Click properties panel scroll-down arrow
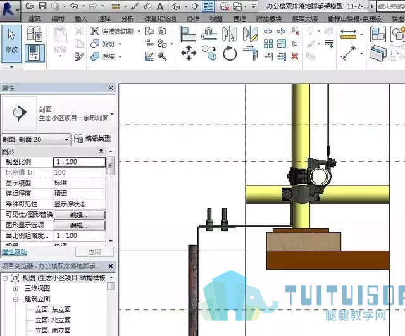Viewport: 405px width, 336px height. (111, 242)
